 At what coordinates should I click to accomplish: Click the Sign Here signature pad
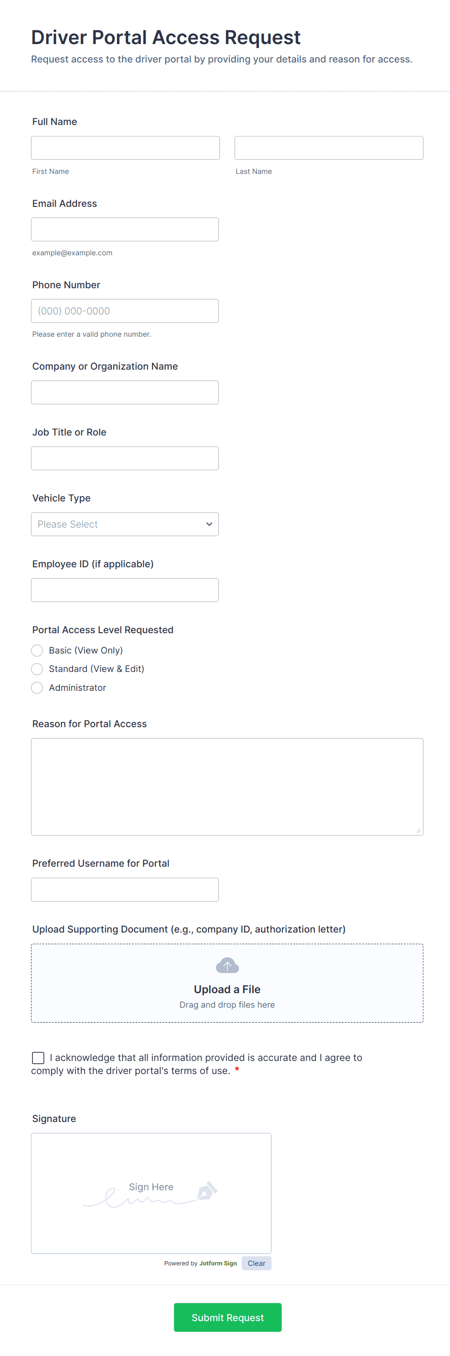point(151,1193)
